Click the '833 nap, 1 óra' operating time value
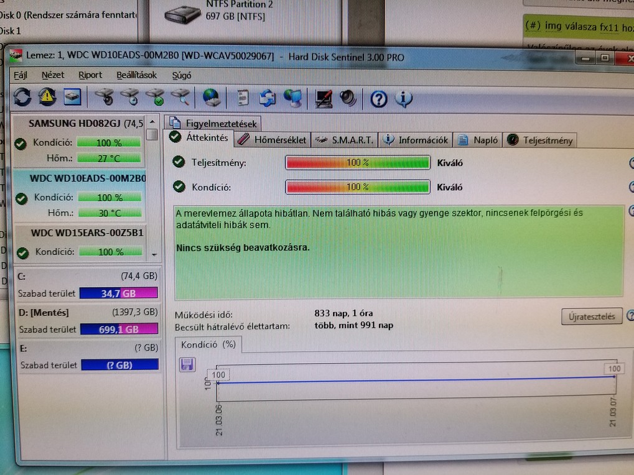 343,313
